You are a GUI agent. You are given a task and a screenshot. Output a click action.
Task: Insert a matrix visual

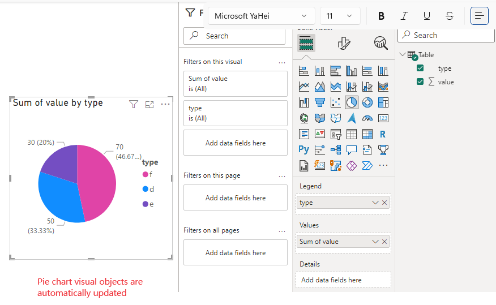point(367,134)
